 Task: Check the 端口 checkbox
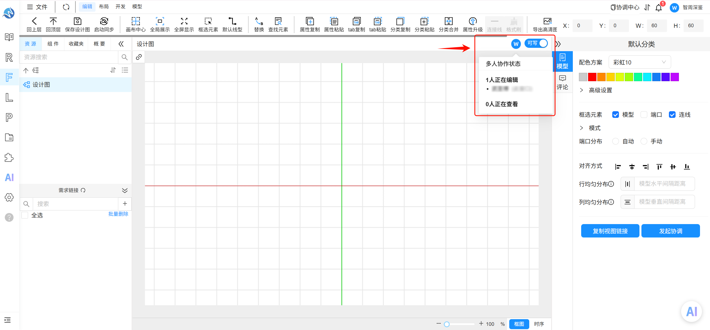point(644,115)
